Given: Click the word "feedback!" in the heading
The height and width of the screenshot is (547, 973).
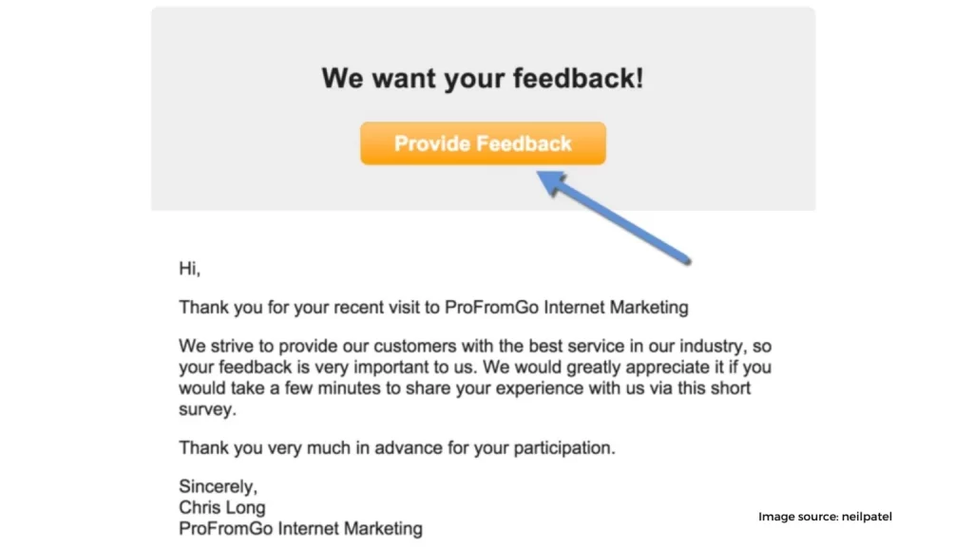Looking at the screenshot, I should tap(578, 77).
